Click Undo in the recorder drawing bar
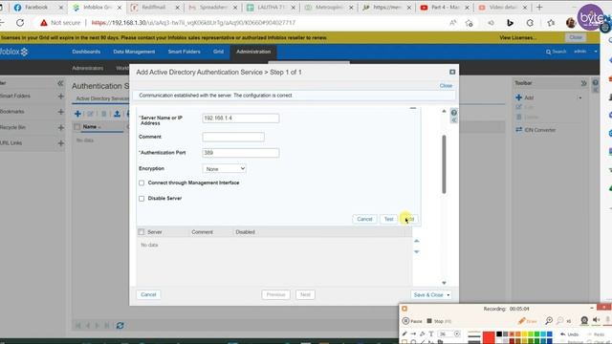The image size is (612, 344). pos(570,334)
